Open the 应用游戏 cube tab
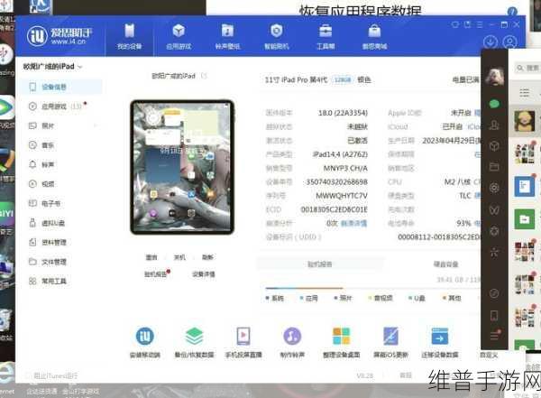 (x=179, y=36)
